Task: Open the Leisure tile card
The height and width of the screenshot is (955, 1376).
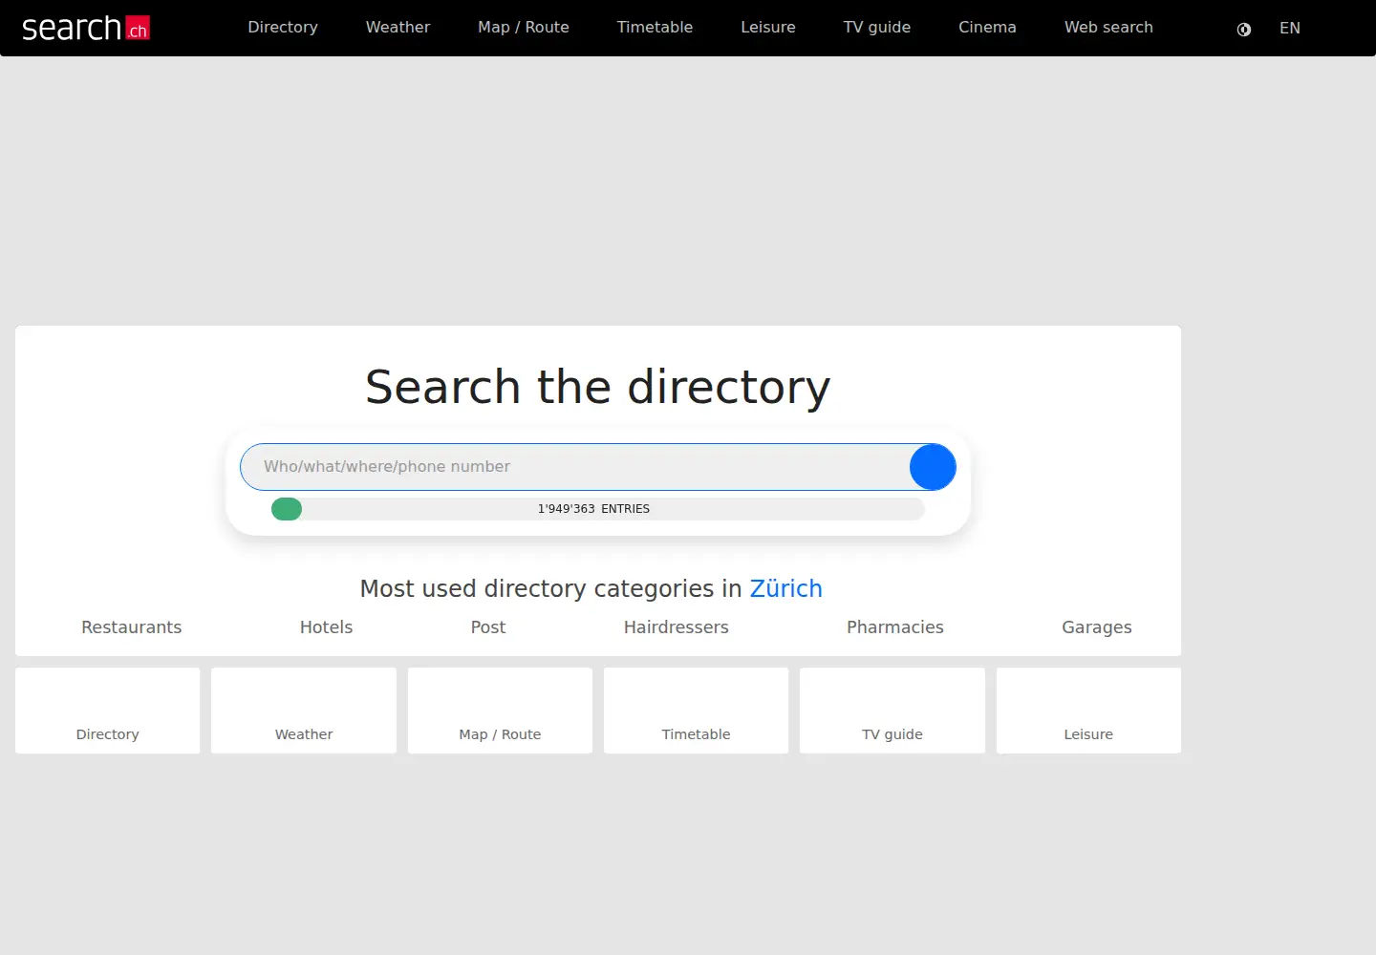Action: (1088, 711)
